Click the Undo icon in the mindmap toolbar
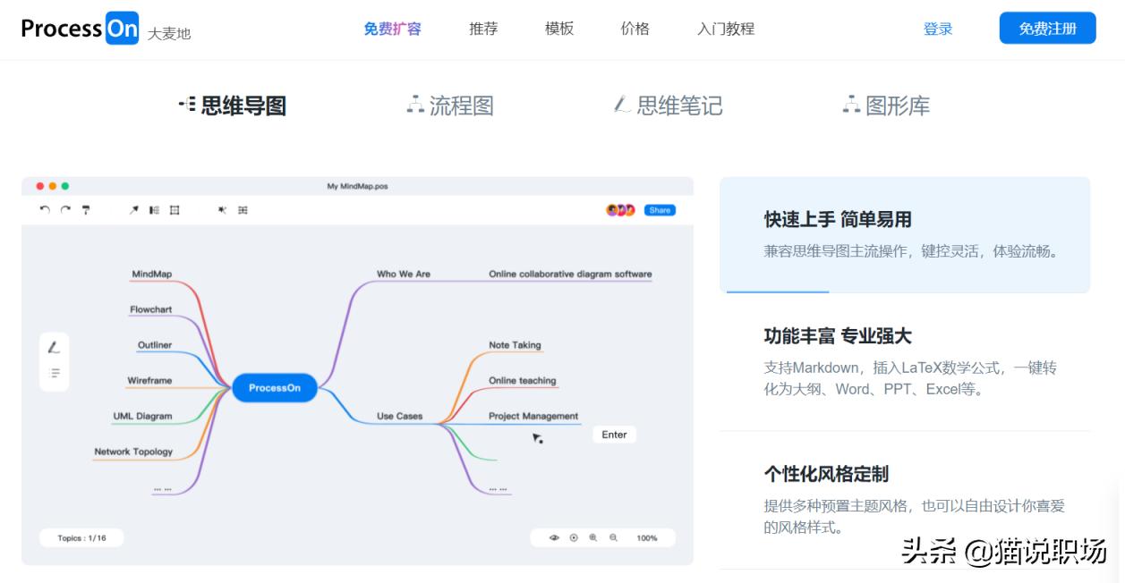Screen dimensions: 1125x583 (45, 210)
